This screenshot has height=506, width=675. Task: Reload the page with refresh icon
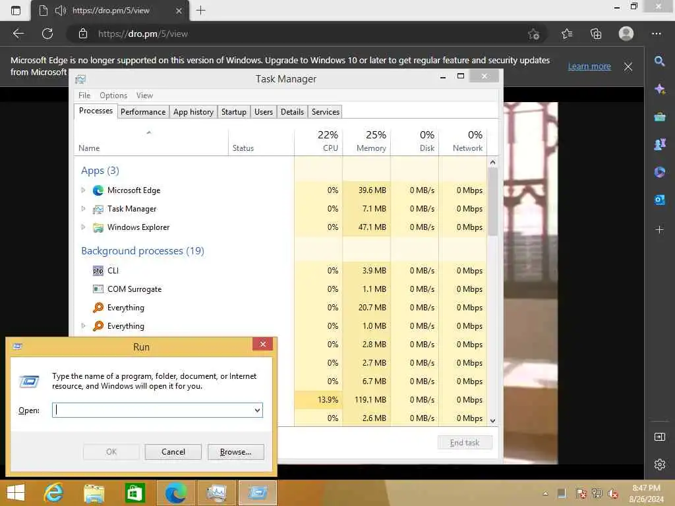[x=47, y=34]
